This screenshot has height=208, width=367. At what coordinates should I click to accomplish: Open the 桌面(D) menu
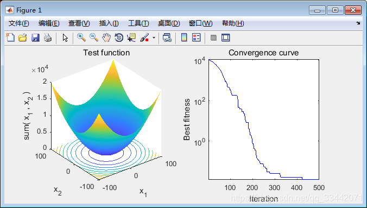point(169,23)
